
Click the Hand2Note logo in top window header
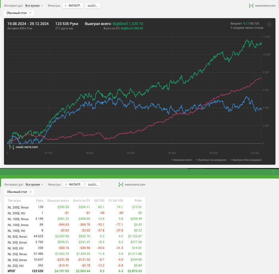262,6
